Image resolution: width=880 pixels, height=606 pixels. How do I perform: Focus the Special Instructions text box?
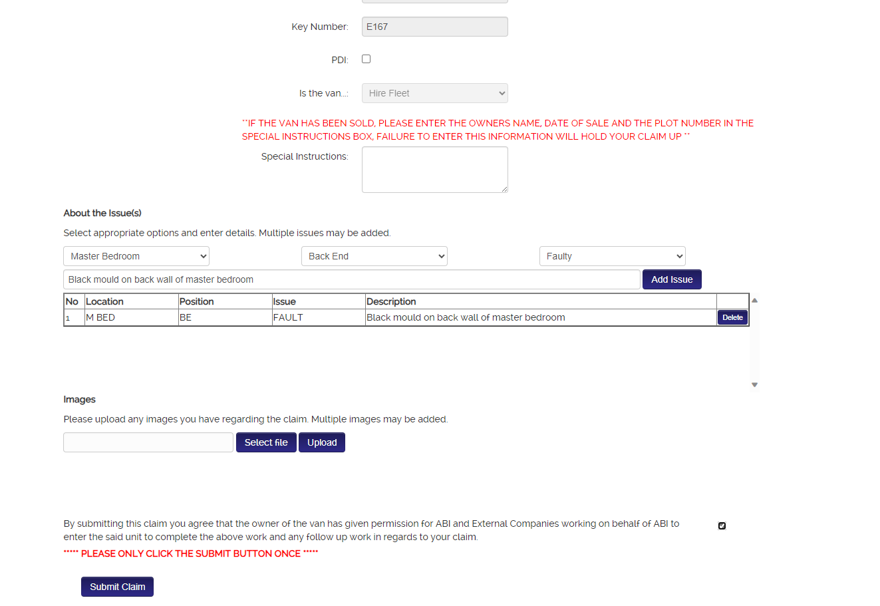coord(434,170)
